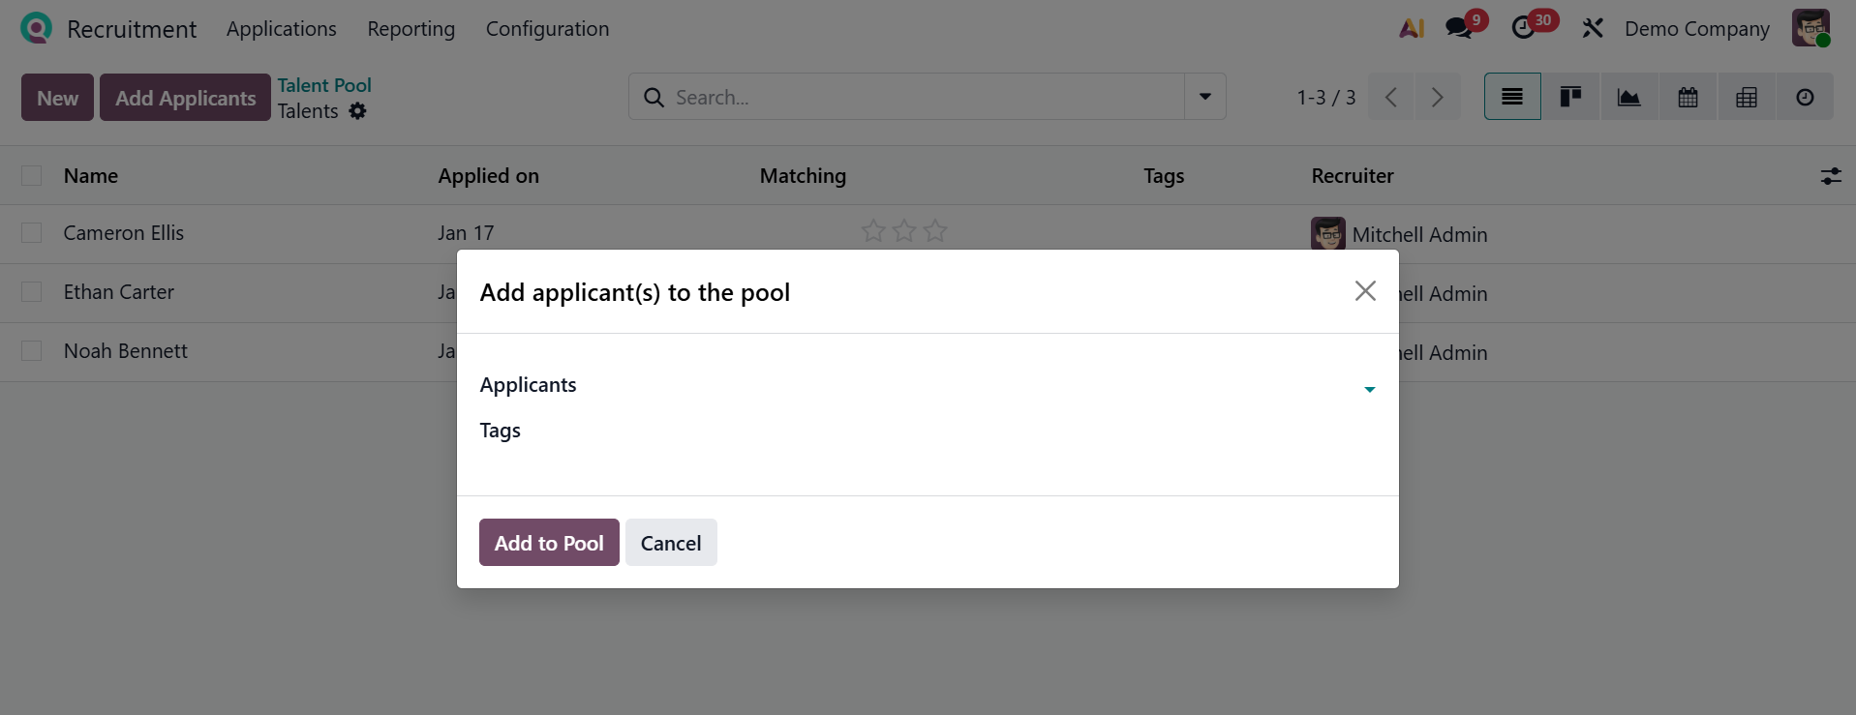Switch to Kanban view icon
Viewport: 1856px width, 715px height.
click(x=1570, y=97)
